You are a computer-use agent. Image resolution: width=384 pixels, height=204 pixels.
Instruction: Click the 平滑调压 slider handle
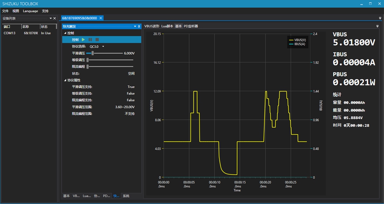(x=93, y=53)
